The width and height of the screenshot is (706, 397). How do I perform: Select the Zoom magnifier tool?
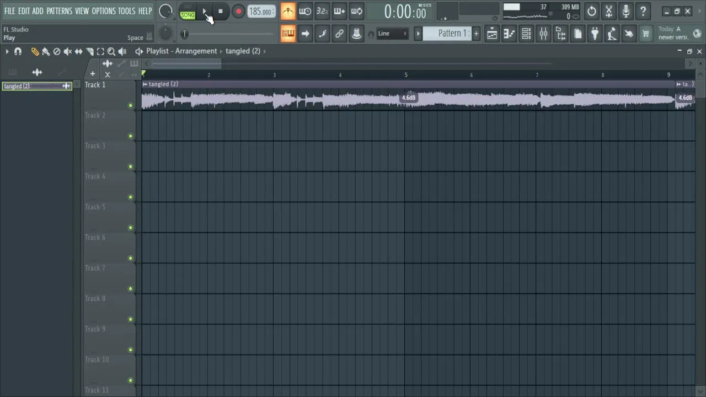click(x=111, y=51)
